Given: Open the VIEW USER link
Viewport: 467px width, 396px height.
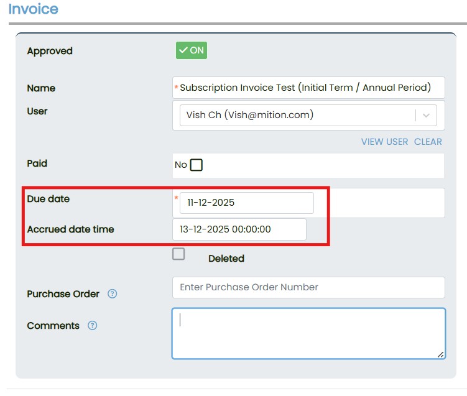Looking at the screenshot, I should click(384, 142).
